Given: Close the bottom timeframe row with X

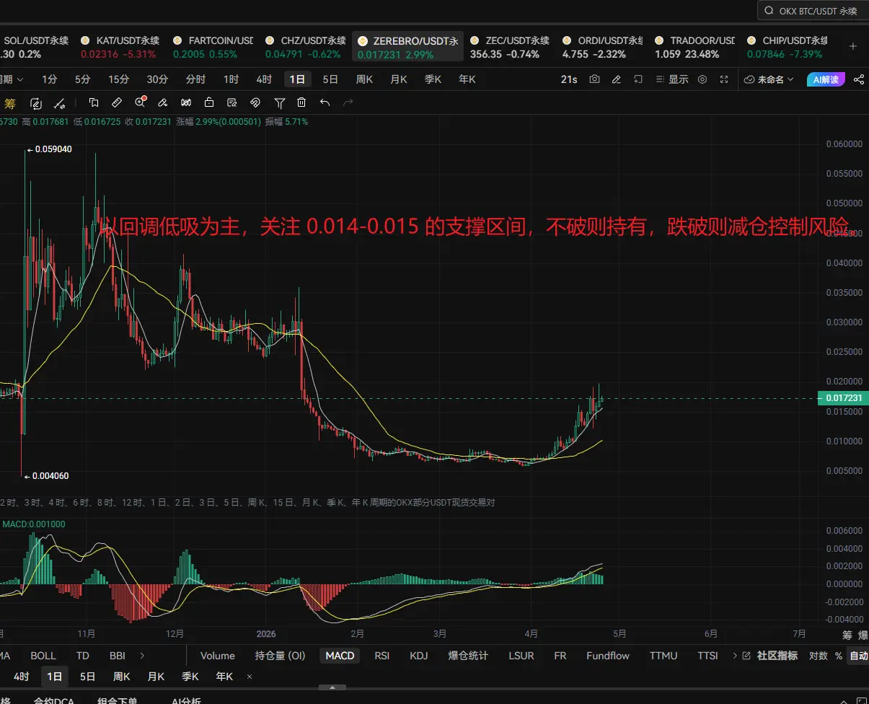Looking at the screenshot, I should [250, 677].
